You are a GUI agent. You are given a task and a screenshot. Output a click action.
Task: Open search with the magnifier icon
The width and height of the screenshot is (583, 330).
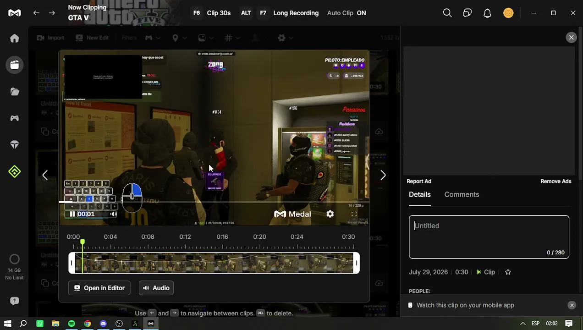point(447,13)
